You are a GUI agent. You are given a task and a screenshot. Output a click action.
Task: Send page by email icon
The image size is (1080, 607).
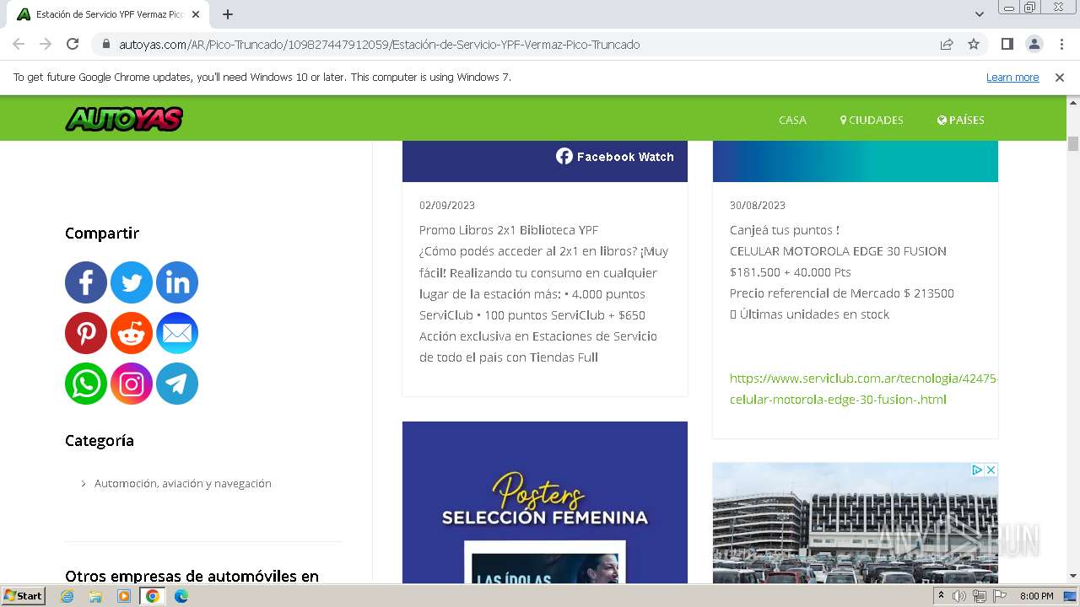click(177, 333)
